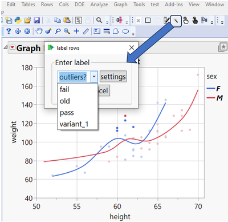The image size is (228, 222).
Task: Select the text annotation tool
Action: (x=97, y=31)
